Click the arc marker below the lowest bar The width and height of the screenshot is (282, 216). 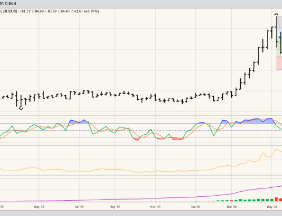[21, 108]
